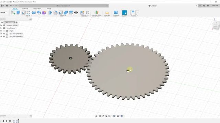Screen dimensions: 220x123
Task: Open the Construct dropdown menu
Action: [97, 16]
